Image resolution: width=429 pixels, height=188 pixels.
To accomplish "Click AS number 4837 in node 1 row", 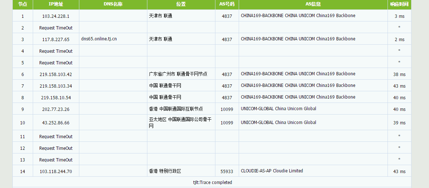I will (x=227, y=16).
